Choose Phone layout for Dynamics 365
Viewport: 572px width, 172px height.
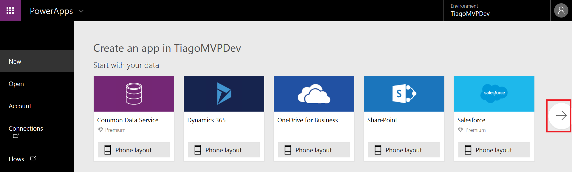point(224,150)
